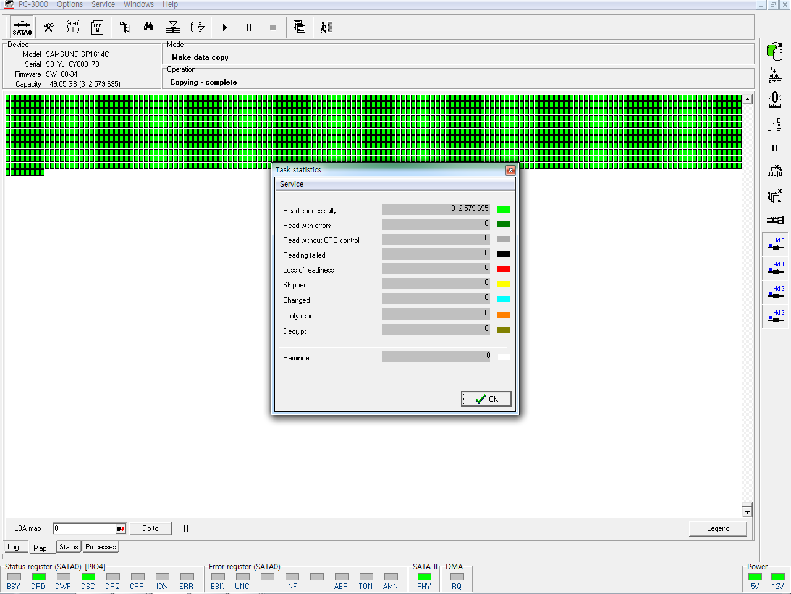The height and width of the screenshot is (594, 791).
Task: Click the binoculars search icon
Action: click(x=148, y=27)
